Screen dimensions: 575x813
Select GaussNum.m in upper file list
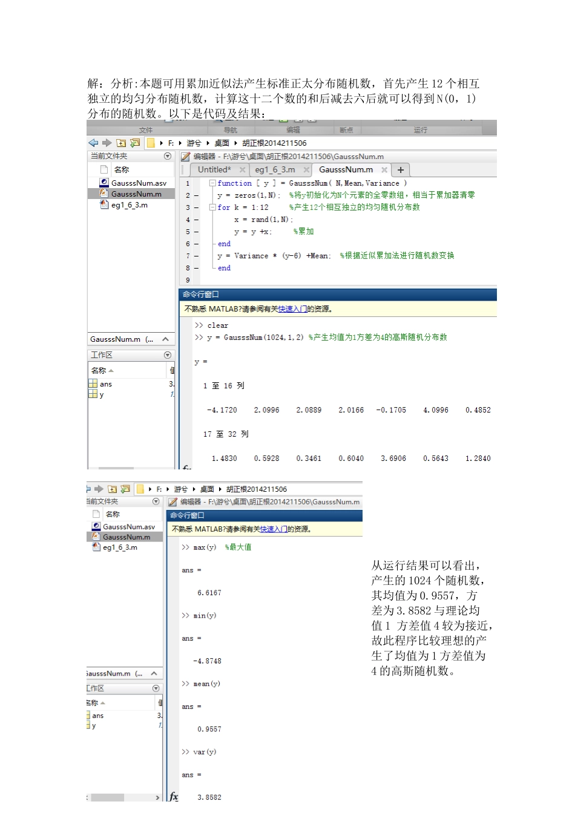pos(131,194)
